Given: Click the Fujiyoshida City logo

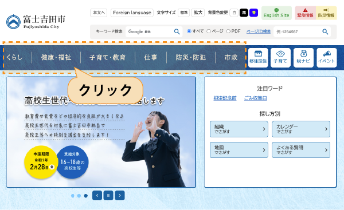Looking at the screenshot, I should coord(36,22).
